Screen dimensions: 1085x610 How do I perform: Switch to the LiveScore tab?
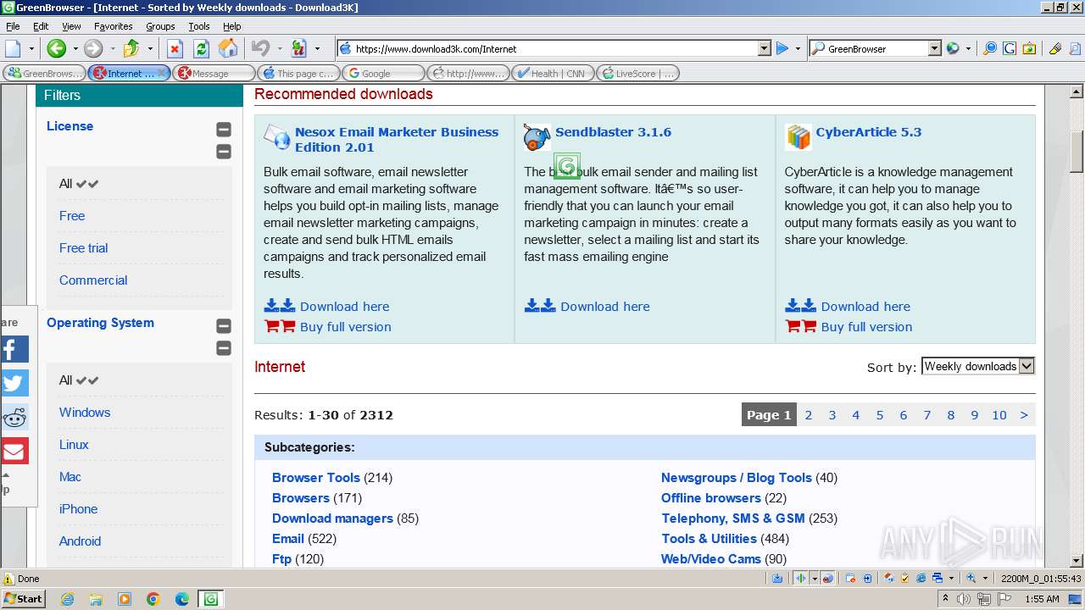pos(637,73)
